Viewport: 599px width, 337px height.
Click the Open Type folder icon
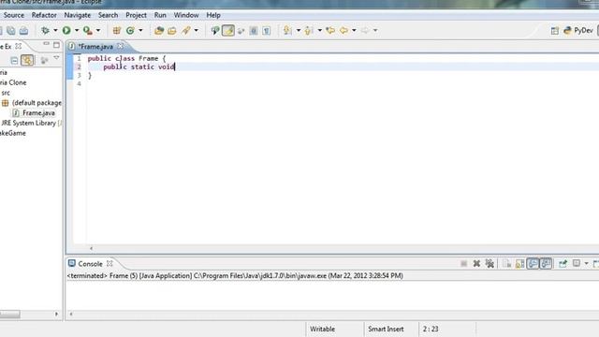coord(159,30)
